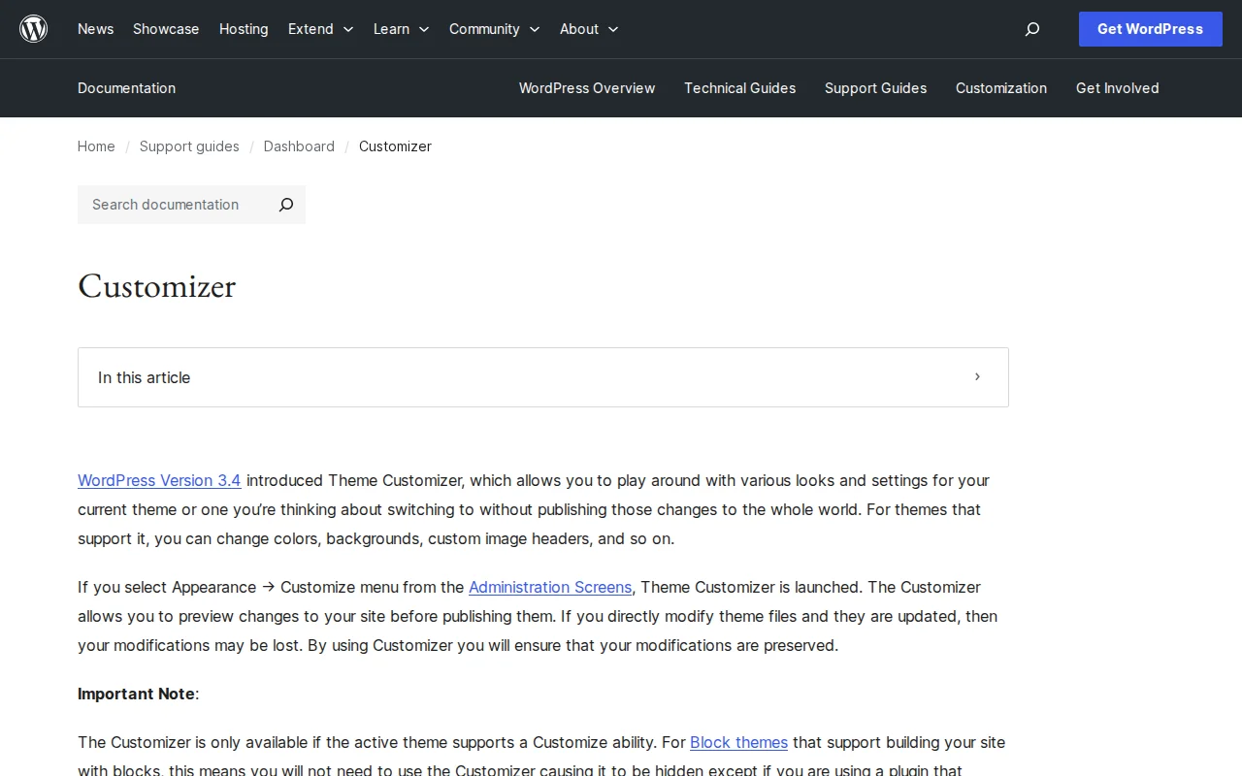Image resolution: width=1242 pixels, height=776 pixels.
Task: Click the search magnifier in documentation search
Action: coord(285,205)
